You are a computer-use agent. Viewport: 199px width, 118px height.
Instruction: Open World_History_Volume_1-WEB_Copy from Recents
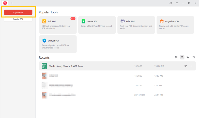pos(66,66)
